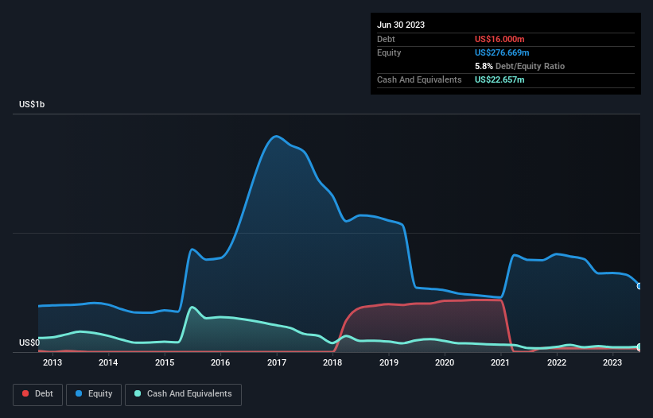Click the 2022 x-axis label
The image size is (653, 418).
[557, 362]
